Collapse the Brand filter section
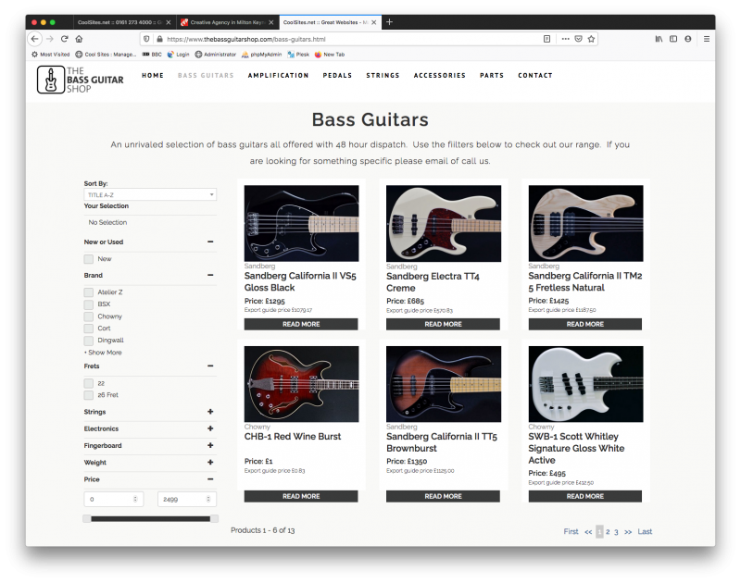Viewport: 741px width, 583px height. [x=210, y=275]
